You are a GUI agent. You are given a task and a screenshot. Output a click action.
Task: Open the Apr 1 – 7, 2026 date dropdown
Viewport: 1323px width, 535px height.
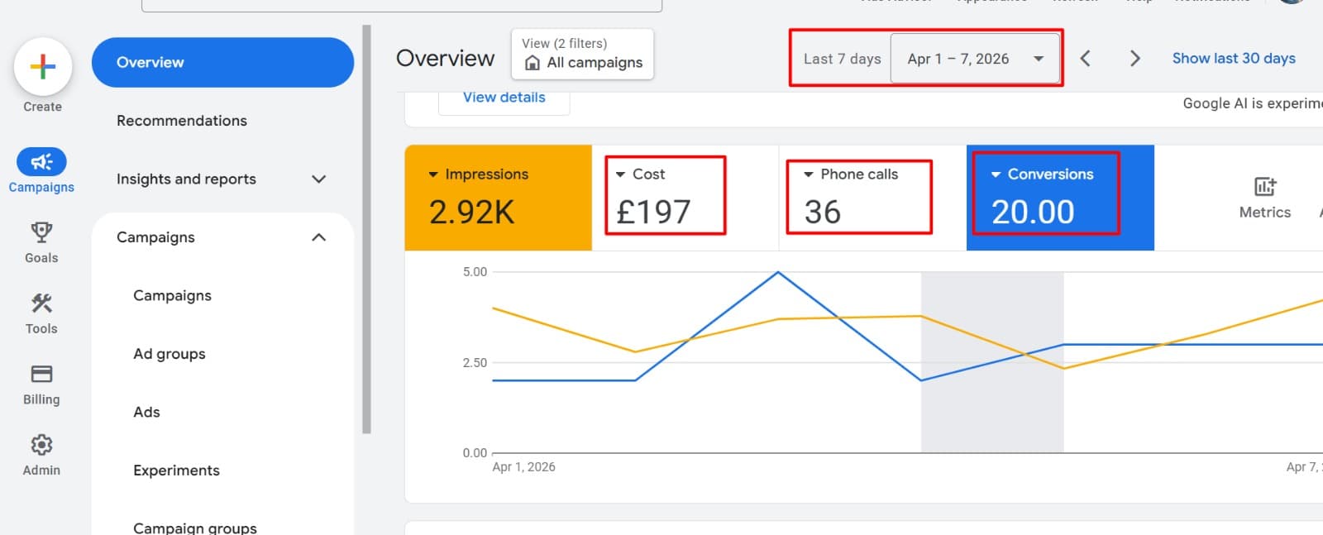[x=975, y=59]
